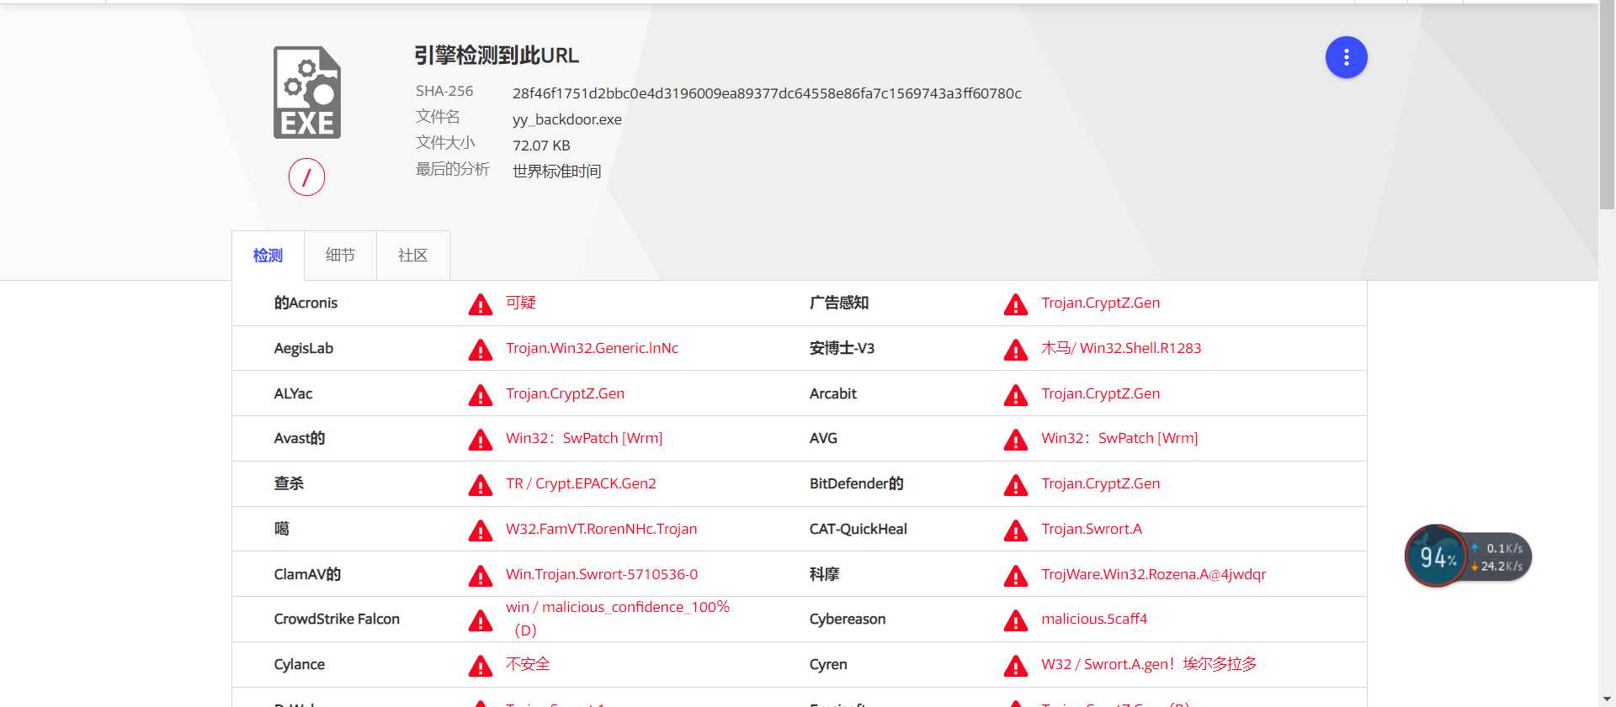The width and height of the screenshot is (1616, 707).
Task: Click the EXE file type icon
Action: [x=307, y=92]
